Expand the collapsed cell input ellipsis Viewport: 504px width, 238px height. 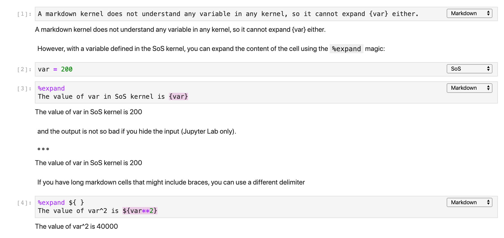(43, 149)
